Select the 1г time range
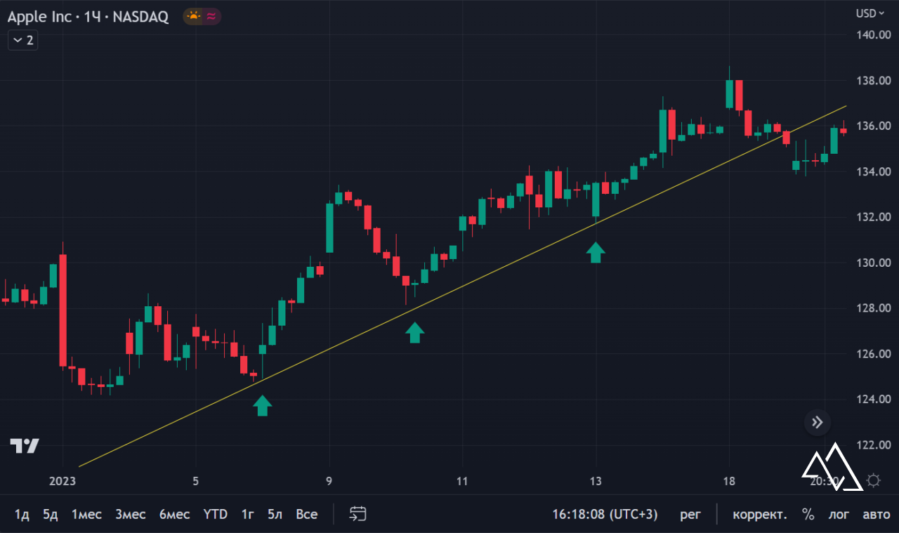This screenshot has height=533, width=899. click(x=247, y=514)
